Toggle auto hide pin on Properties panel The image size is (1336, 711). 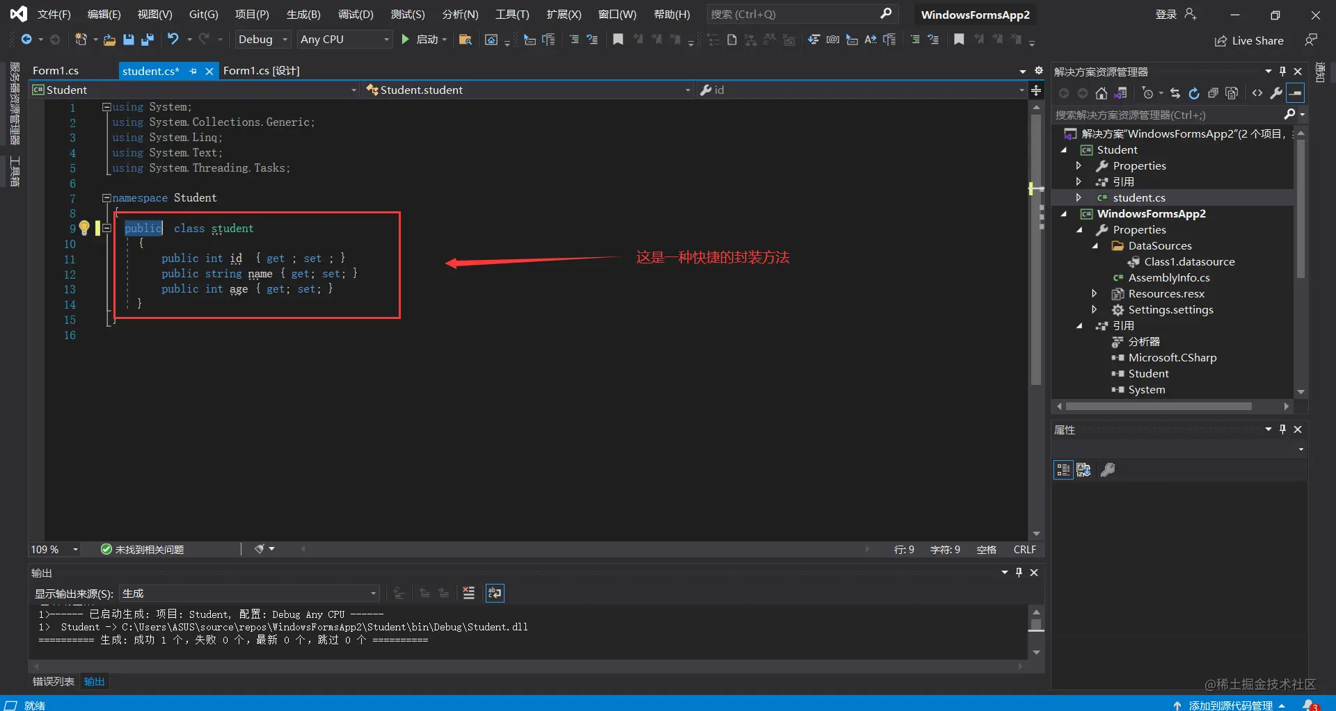pos(1282,429)
